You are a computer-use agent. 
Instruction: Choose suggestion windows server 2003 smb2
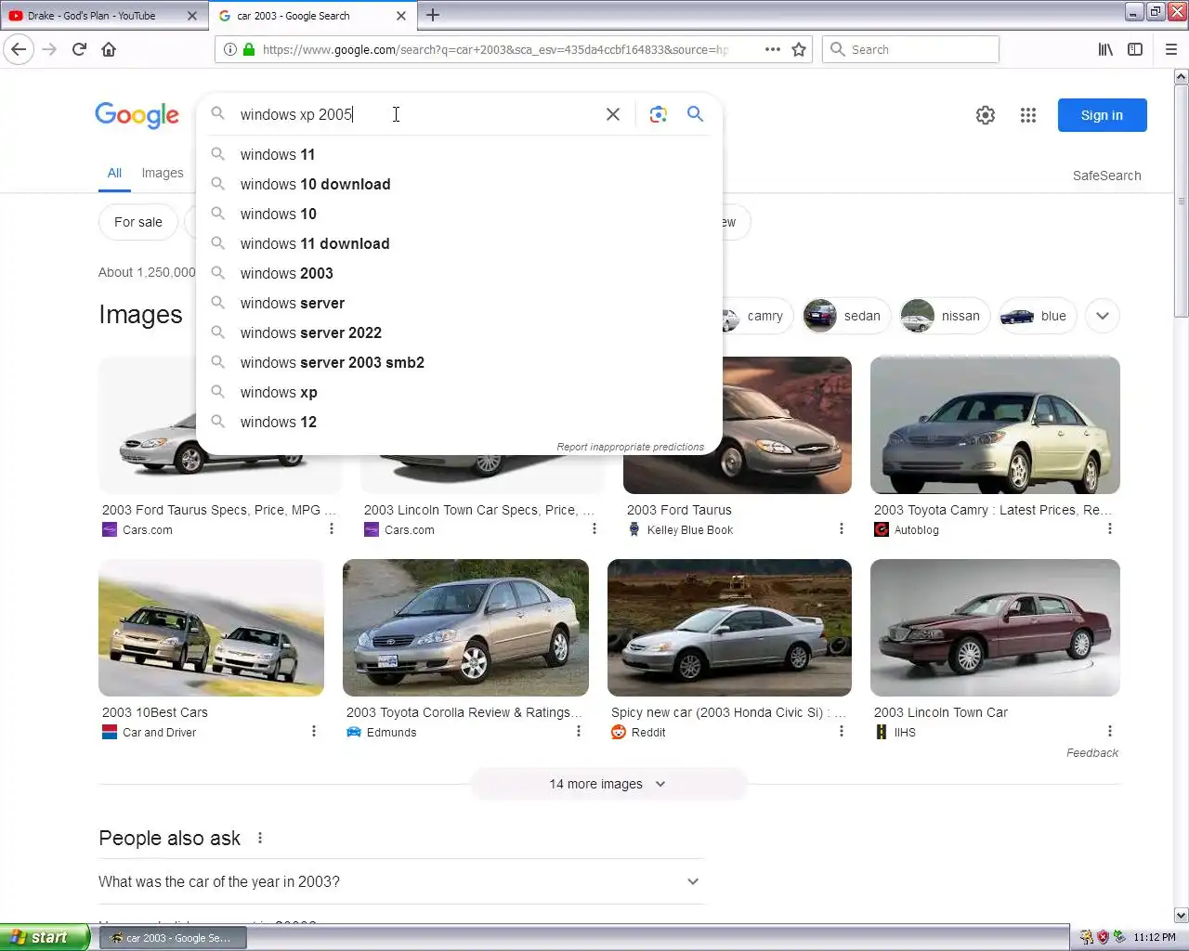[x=460, y=362]
